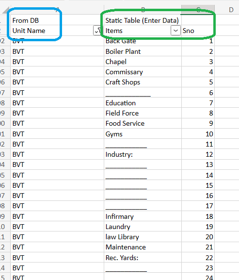The width and height of the screenshot is (239, 280).
Task: Open the Items column filter dropdown
Action: [x=175, y=31]
